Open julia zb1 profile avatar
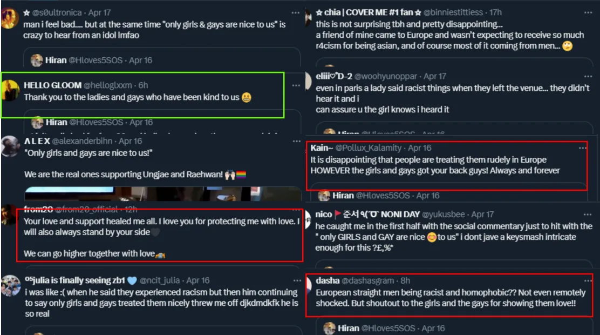Viewport: 600px width, 335px height. click(10, 286)
